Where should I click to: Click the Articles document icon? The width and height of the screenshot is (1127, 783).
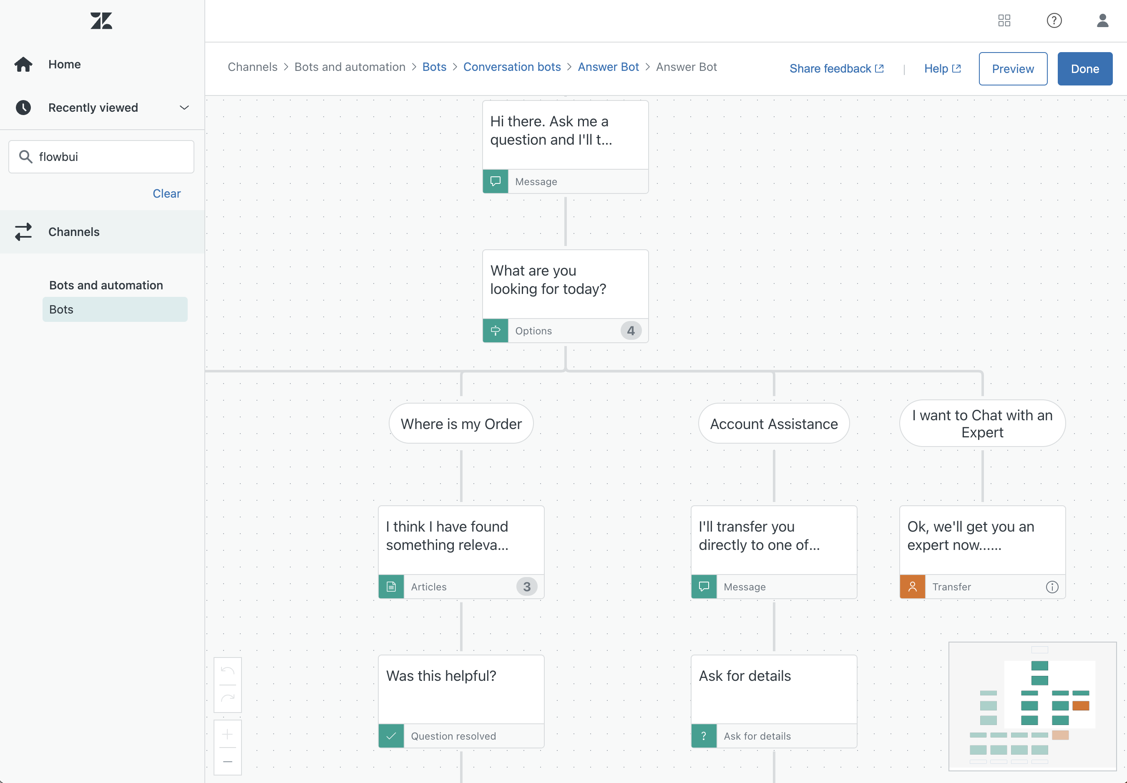coord(391,587)
